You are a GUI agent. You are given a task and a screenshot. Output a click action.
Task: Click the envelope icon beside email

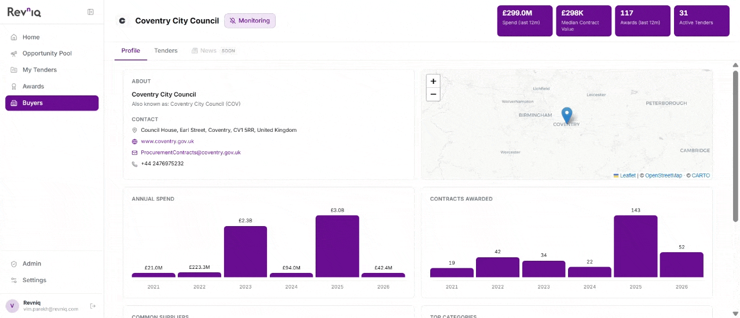(135, 153)
